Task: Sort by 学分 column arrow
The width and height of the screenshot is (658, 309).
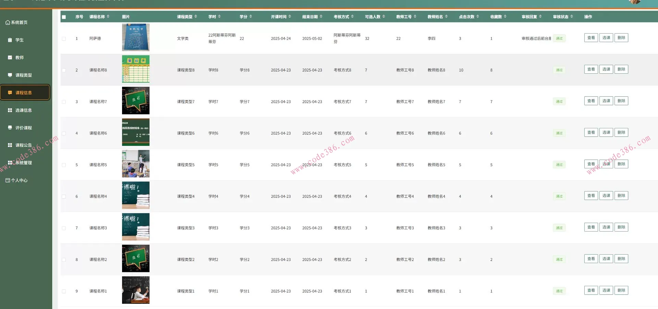Action: tap(251, 16)
